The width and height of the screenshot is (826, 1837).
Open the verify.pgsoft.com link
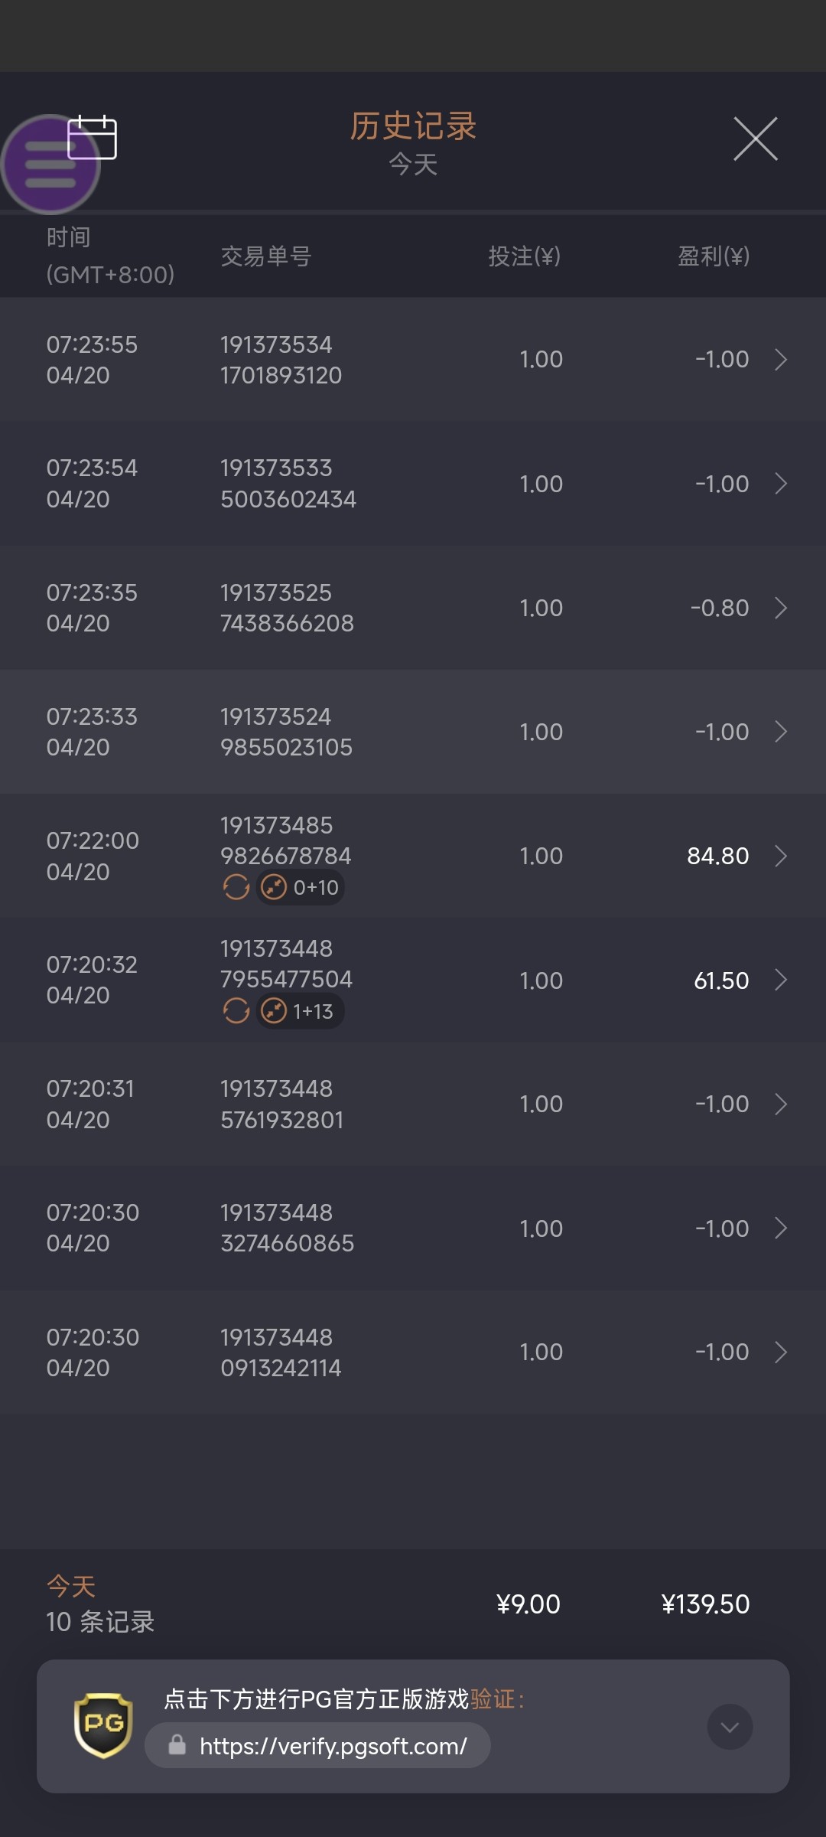(333, 1746)
